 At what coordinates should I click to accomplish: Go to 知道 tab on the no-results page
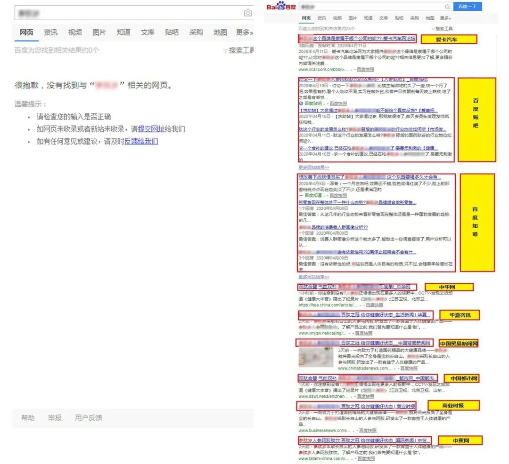click(123, 32)
